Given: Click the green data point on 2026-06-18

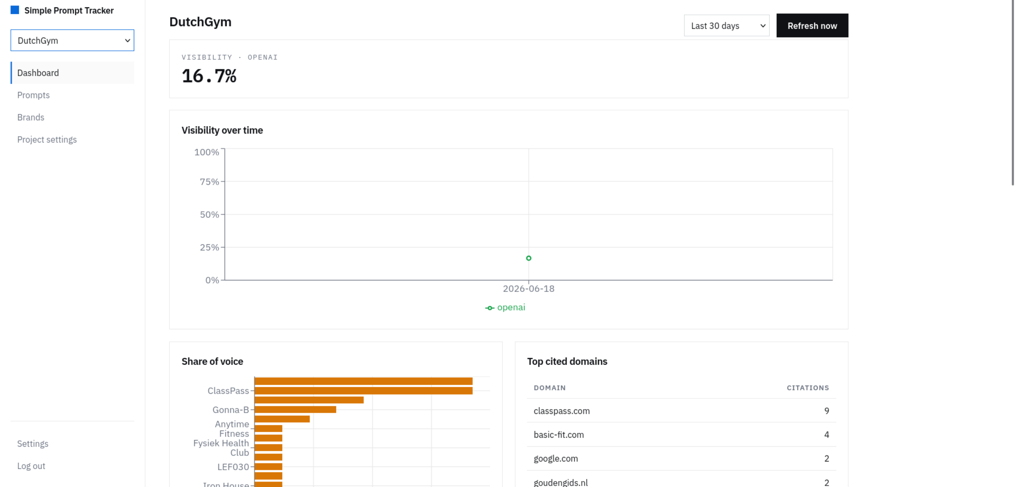Looking at the screenshot, I should (x=528, y=258).
